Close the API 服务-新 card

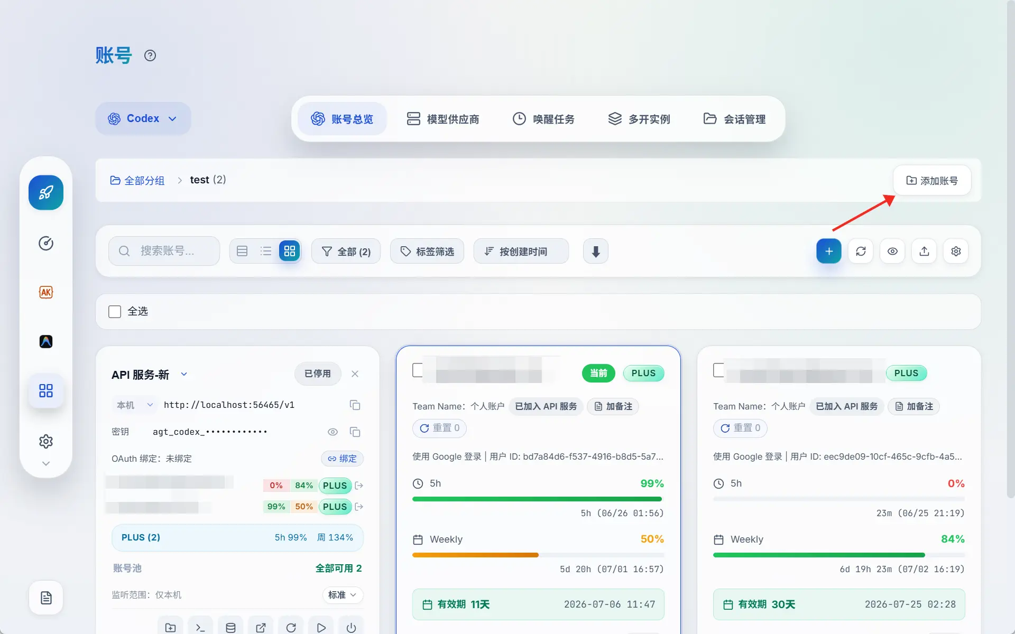click(x=355, y=374)
